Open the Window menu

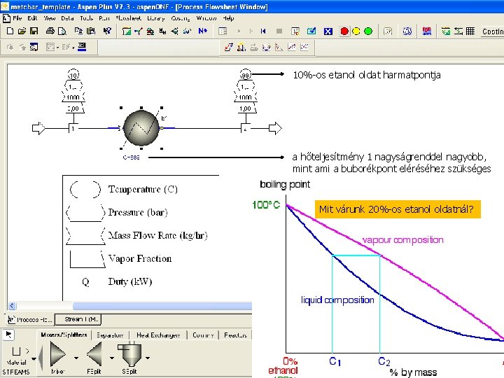(206, 18)
